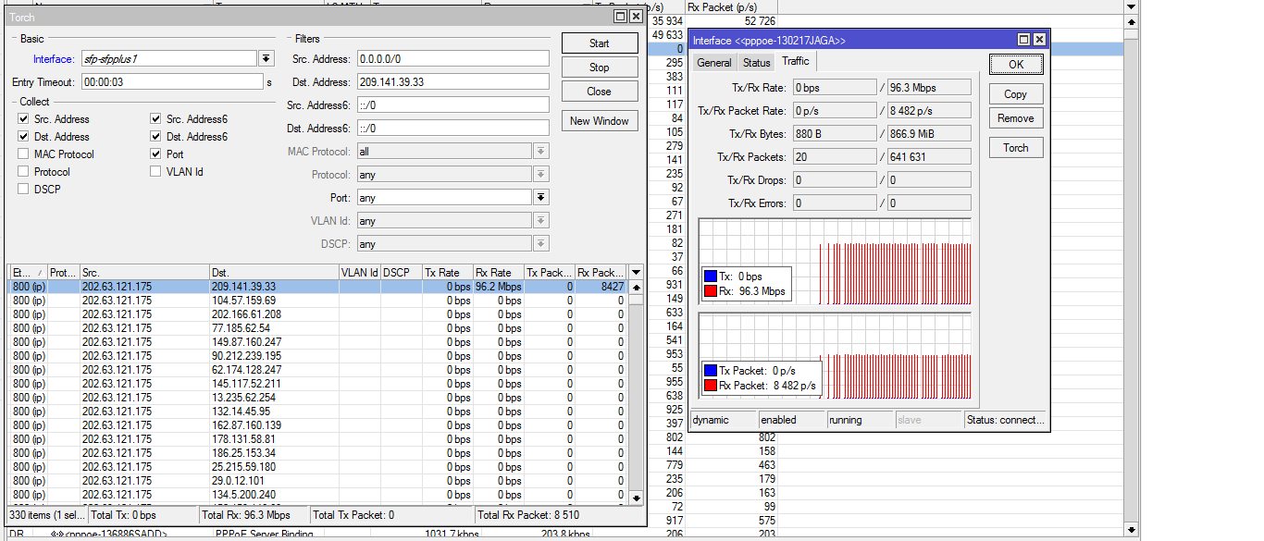Click Remove in the pppoe interface window
Image resolution: width=1264 pixels, height=541 pixels.
click(1016, 118)
